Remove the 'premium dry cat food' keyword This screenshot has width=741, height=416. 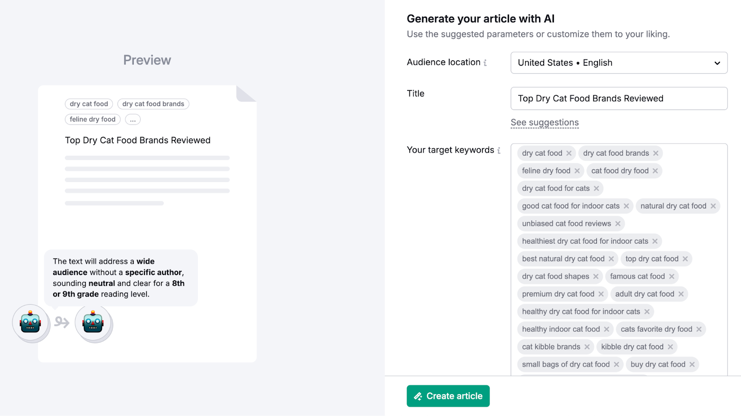click(x=601, y=294)
